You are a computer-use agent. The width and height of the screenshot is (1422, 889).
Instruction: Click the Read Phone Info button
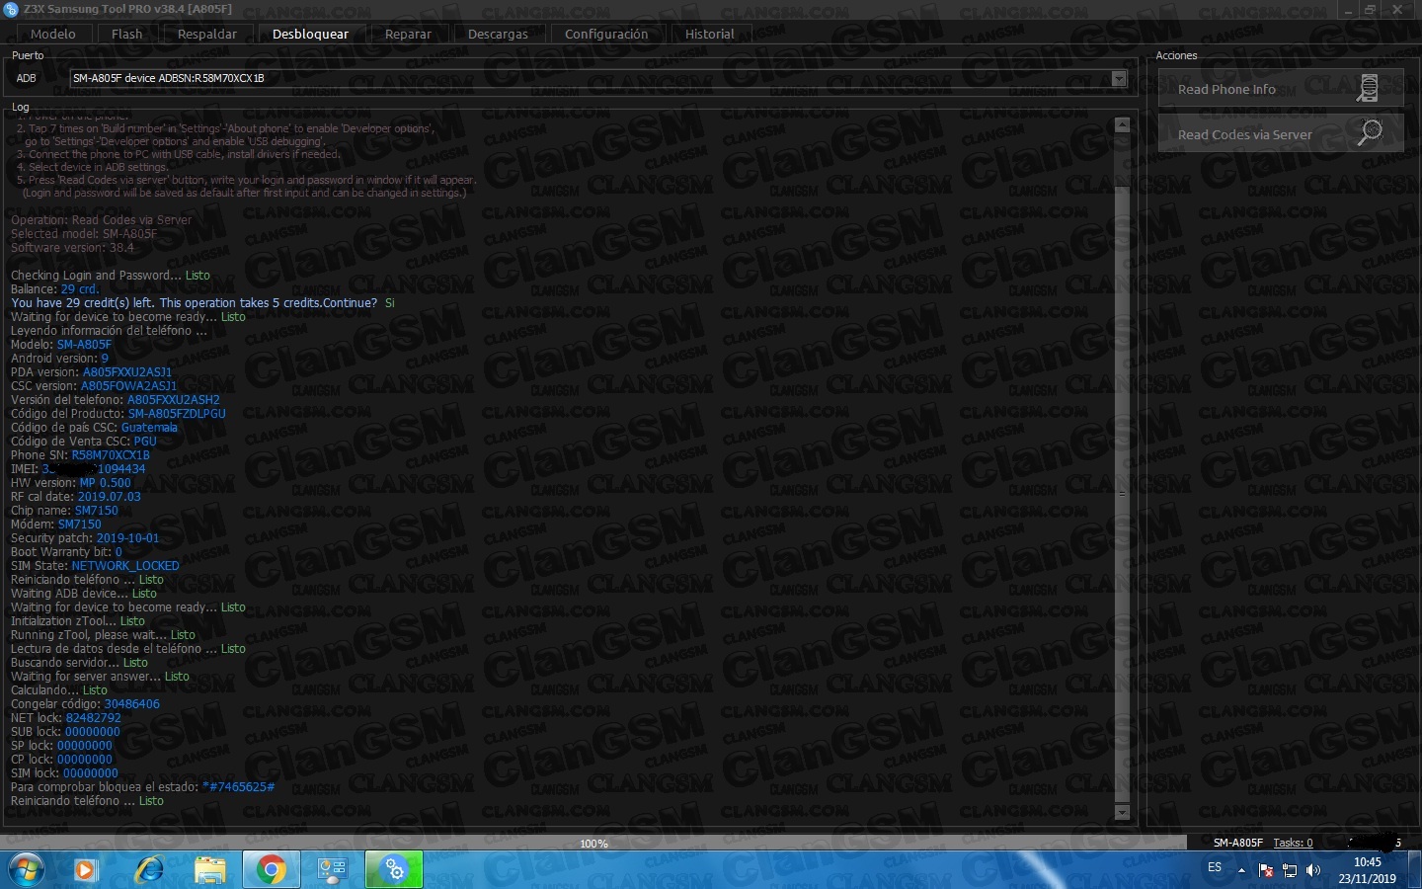coord(1281,89)
